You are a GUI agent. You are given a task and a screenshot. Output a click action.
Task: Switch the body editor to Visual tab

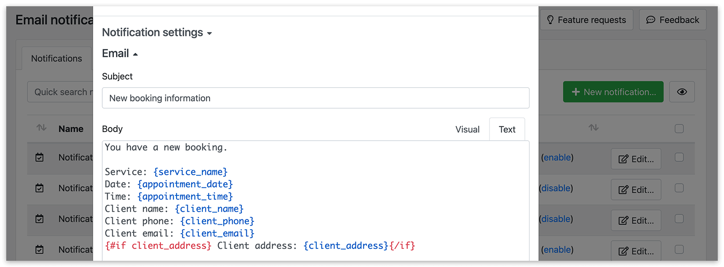[x=467, y=129]
